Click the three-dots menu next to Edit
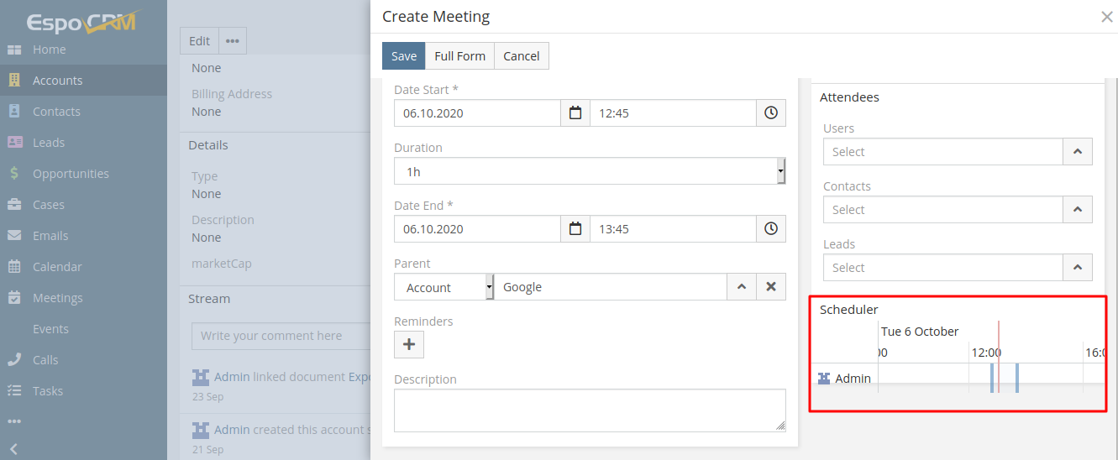This screenshot has width=1118, height=460. [233, 41]
